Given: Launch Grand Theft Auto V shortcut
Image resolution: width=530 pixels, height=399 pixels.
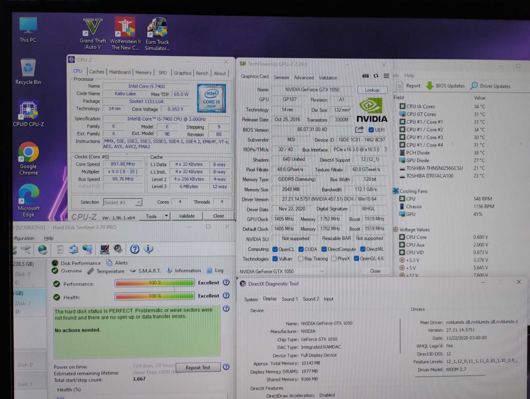Looking at the screenshot, I should coord(93,34).
